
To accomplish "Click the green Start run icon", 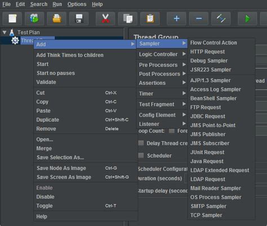I will [x=247, y=19].
